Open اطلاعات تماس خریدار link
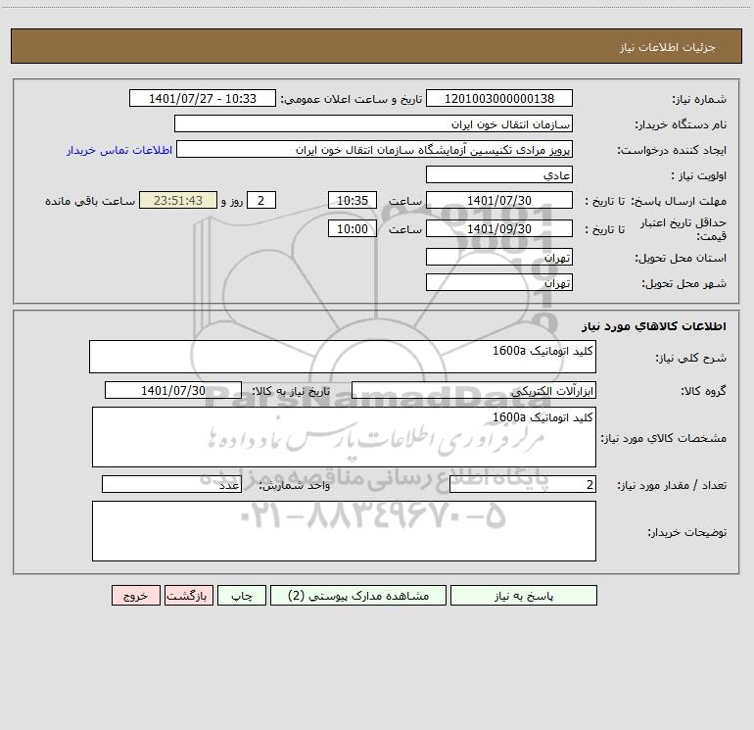This screenshot has height=730, width=754. [119, 150]
